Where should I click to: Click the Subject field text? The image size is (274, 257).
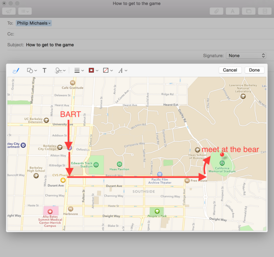pyautogui.click(x=50, y=45)
